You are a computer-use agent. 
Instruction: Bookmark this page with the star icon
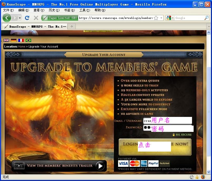tap(156, 18)
